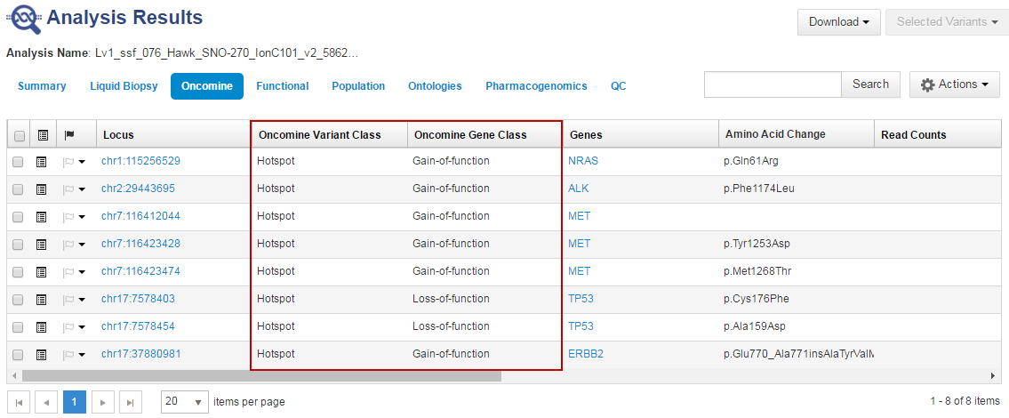The width and height of the screenshot is (1009, 418).
Task: Open details icon for chr1:115256529 row
Action: tap(42, 162)
